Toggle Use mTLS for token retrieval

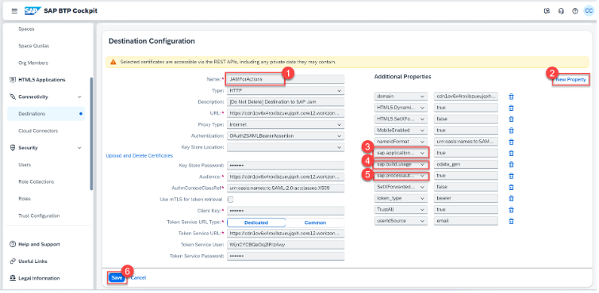230,199
